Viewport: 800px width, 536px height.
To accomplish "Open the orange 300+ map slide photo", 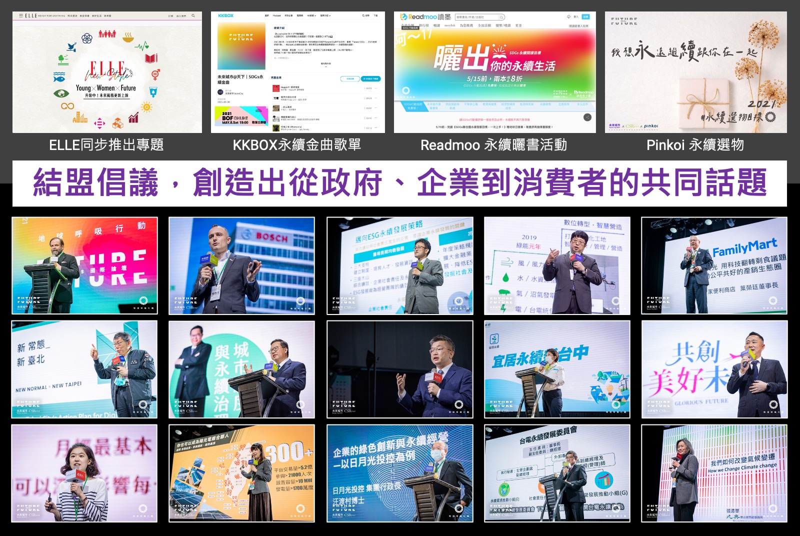I will click(241, 473).
